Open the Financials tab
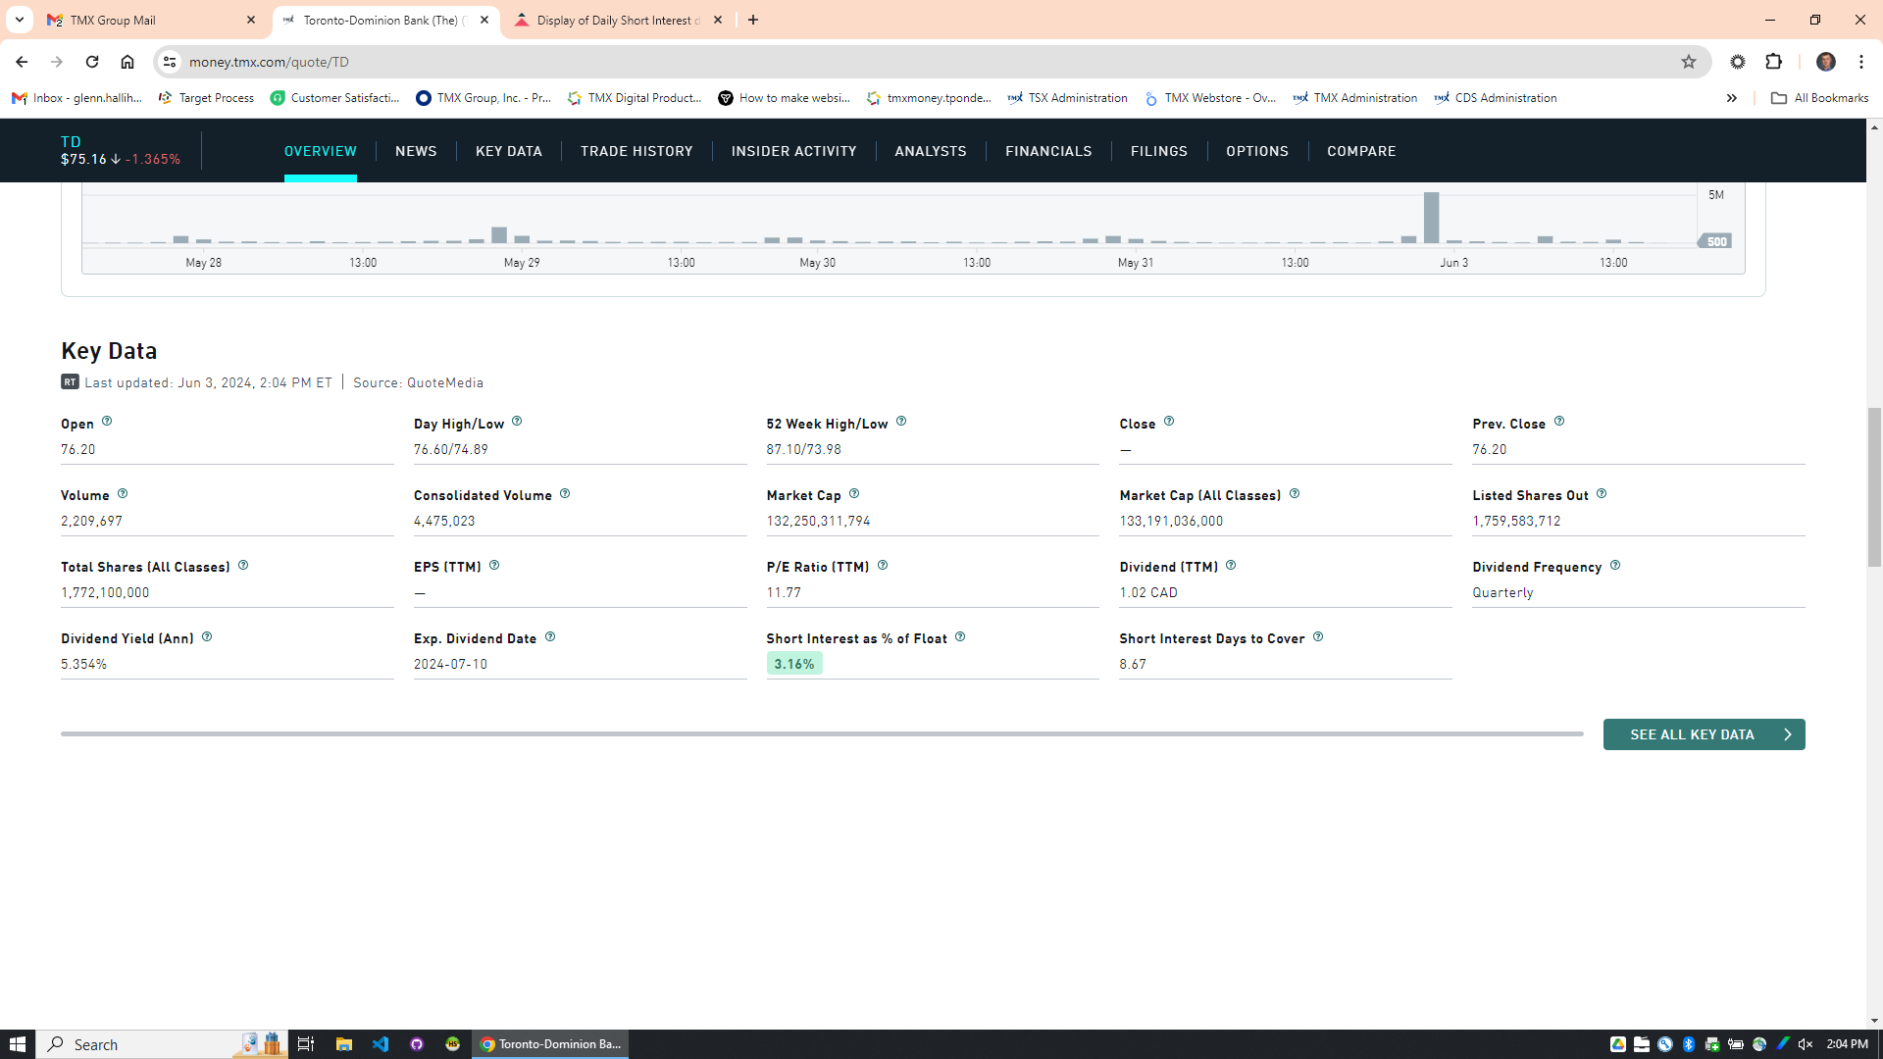This screenshot has width=1883, height=1059. (x=1048, y=151)
